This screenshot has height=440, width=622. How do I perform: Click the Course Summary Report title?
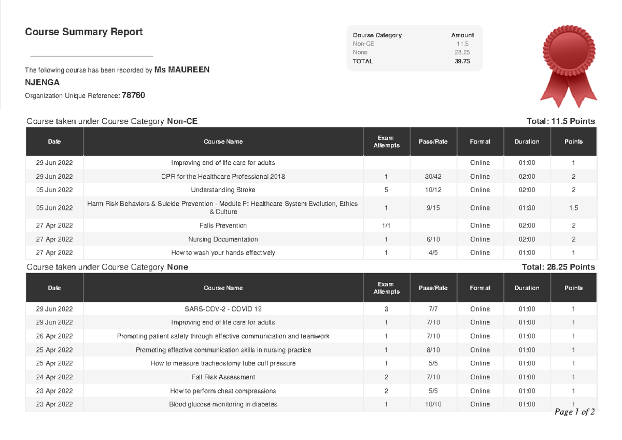point(84,32)
